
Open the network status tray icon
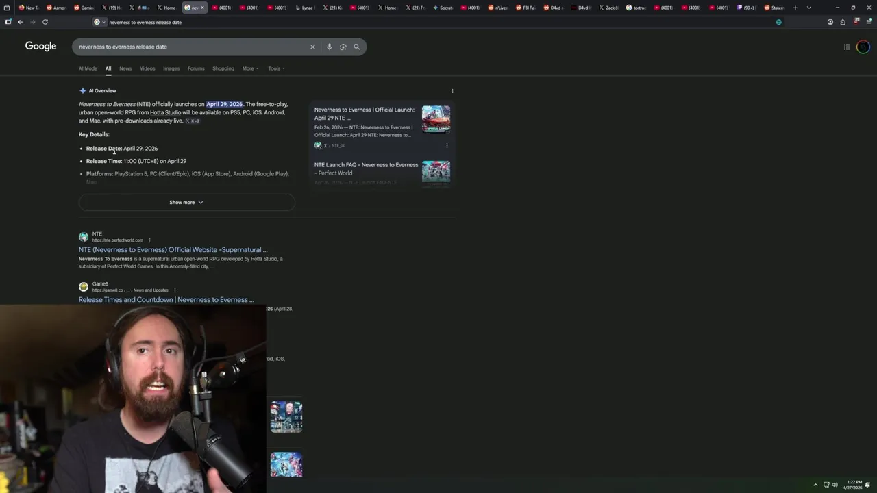point(826,485)
